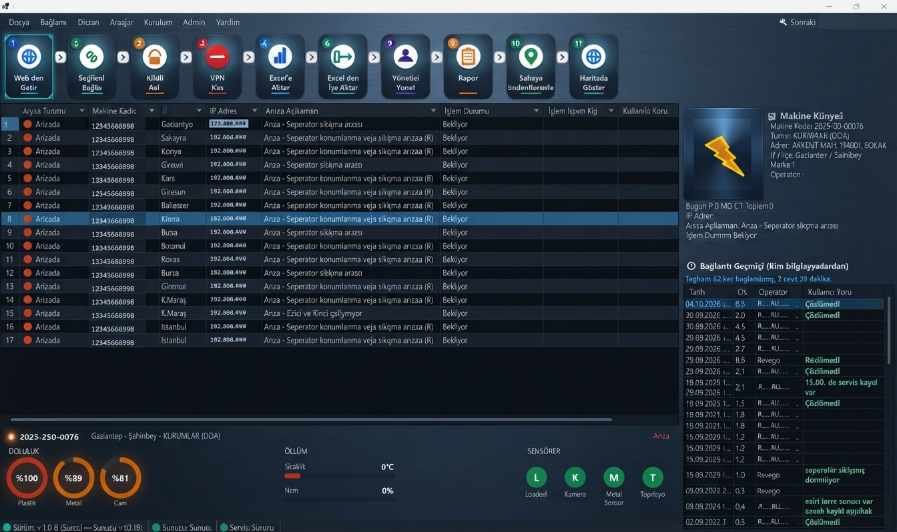Image resolution: width=897 pixels, height=532 pixels.
Task: Click the T sensor indicator
Action: click(652, 477)
